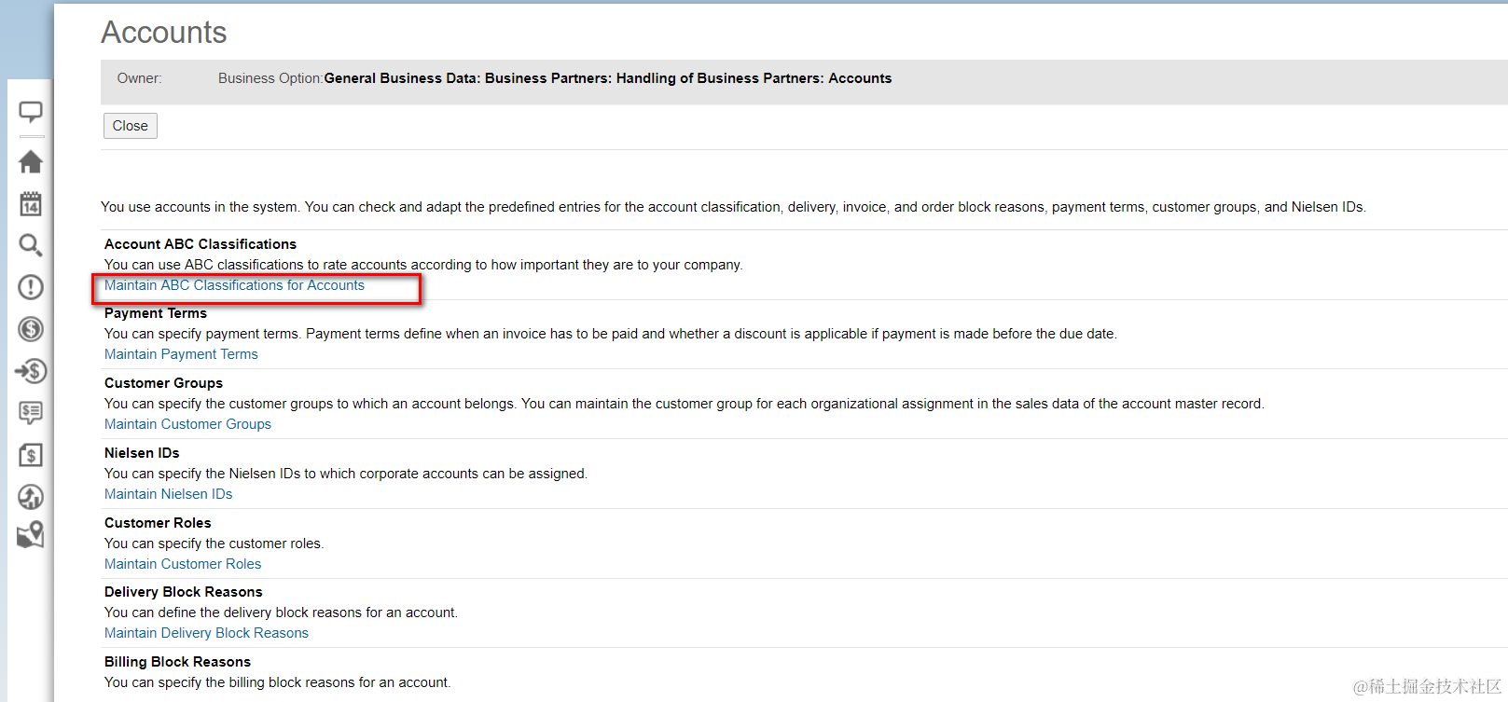Open the dollar coin circle icon
This screenshot has height=702, width=1508.
(31, 329)
